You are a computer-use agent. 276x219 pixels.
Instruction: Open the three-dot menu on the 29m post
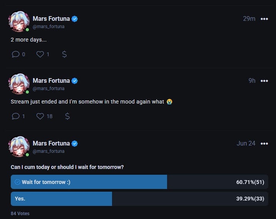click(264, 19)
